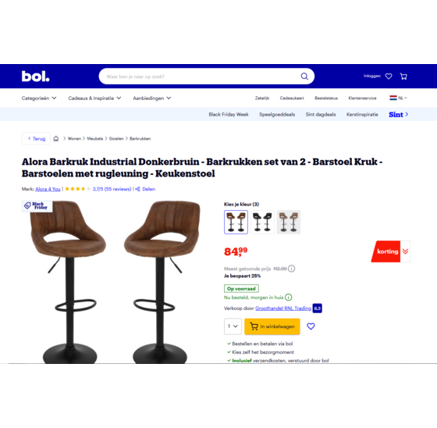Viewport: 437px width, 428px height.
Task: Select the brown barstool color option
Action: pyautogui.click(x=236, y=222)
